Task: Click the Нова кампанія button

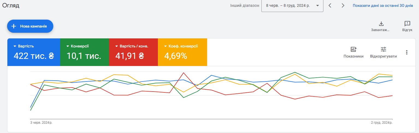Action: coord(30,26)
